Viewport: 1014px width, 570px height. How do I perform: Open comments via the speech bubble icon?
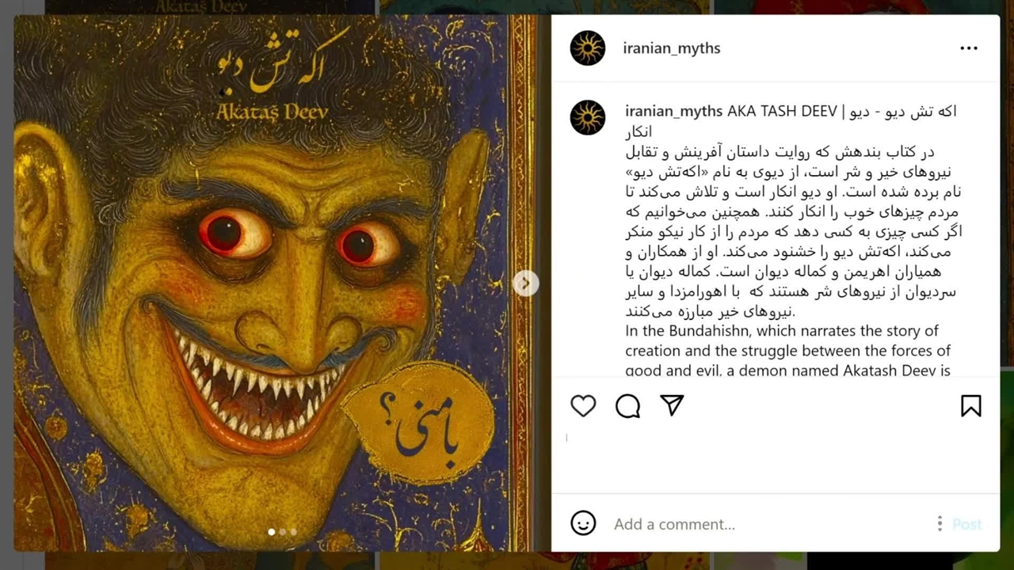[627, 406]
